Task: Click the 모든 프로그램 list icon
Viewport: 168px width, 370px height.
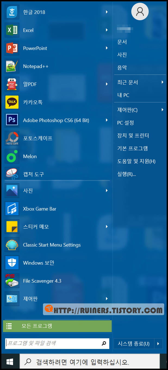Action: click(9, 326)
